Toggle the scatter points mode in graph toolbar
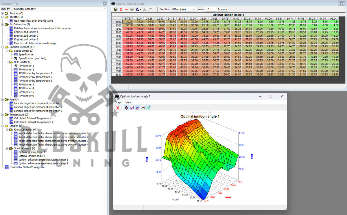Screen dimensions: 347x215 click(x=132, y=108)
